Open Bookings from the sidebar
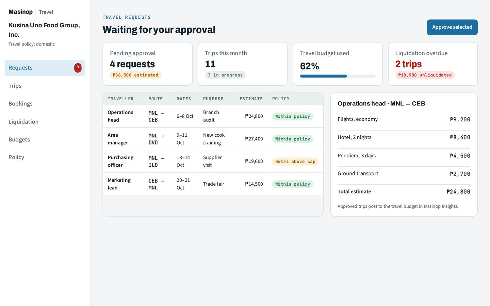 [x=45, y=104]
